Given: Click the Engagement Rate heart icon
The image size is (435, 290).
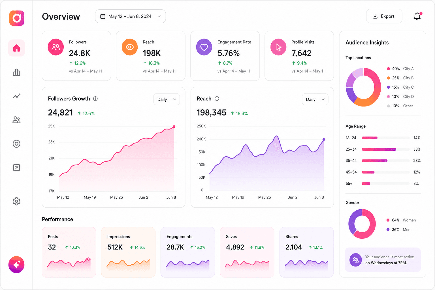Looking at the screenshot, I should tap(204, 47).
